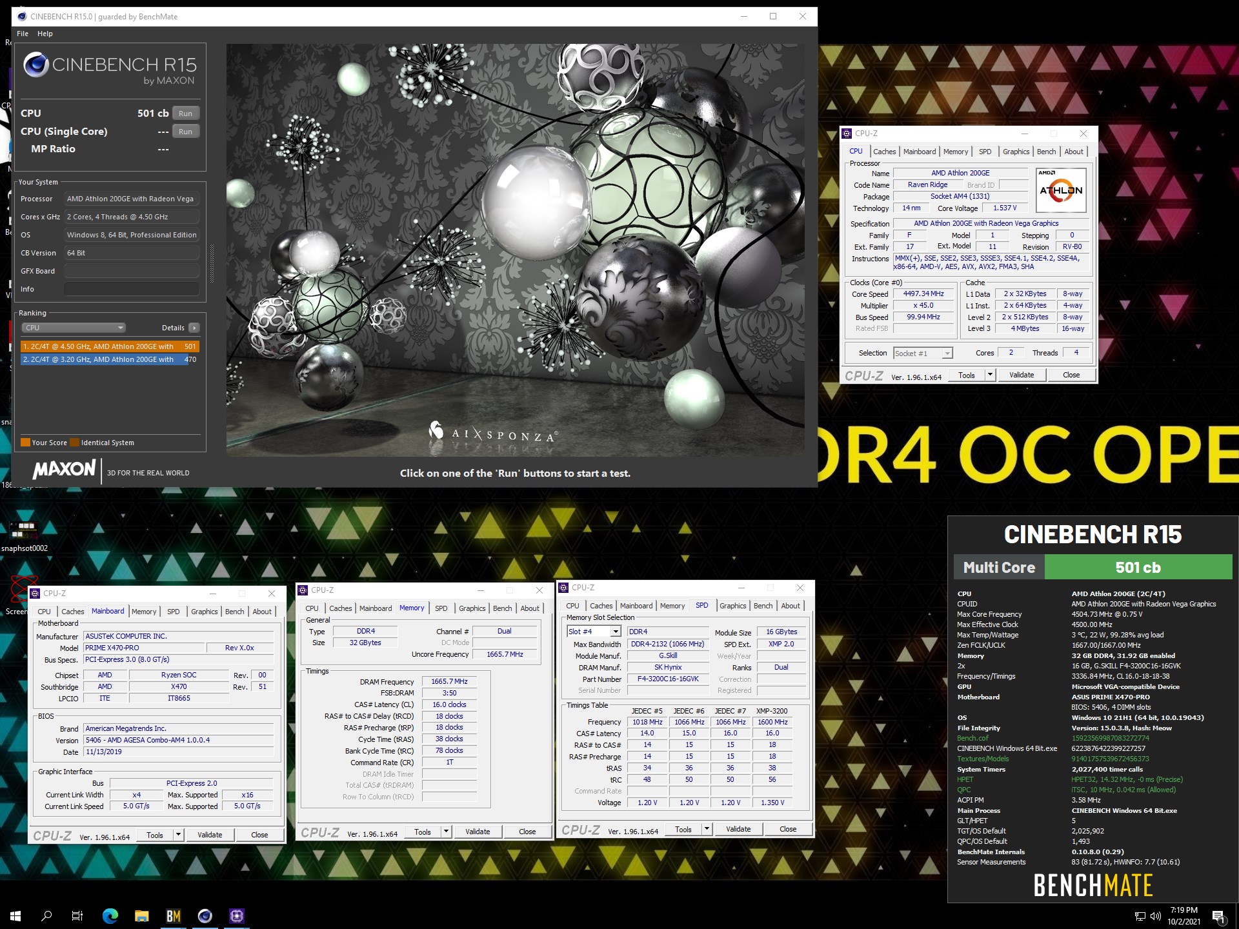Open Cinebench File menu
This screenshot has width=1239, height=929.
pyautogui.click(x=23, y=34)
